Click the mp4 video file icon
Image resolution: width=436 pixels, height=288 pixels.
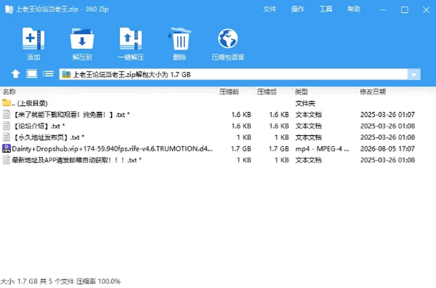pos(6,149)
